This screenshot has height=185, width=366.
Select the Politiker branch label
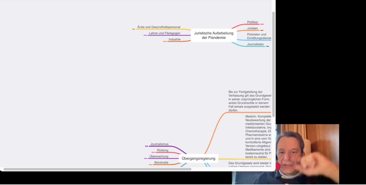253,22
